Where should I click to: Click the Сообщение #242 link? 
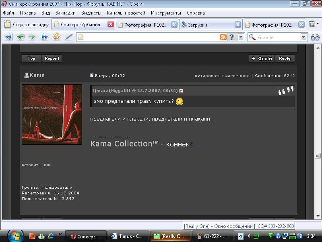tap(275, 75)
